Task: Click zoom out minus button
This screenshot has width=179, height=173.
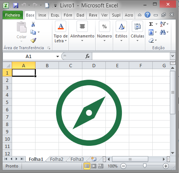Action: [x=123, y=166]
